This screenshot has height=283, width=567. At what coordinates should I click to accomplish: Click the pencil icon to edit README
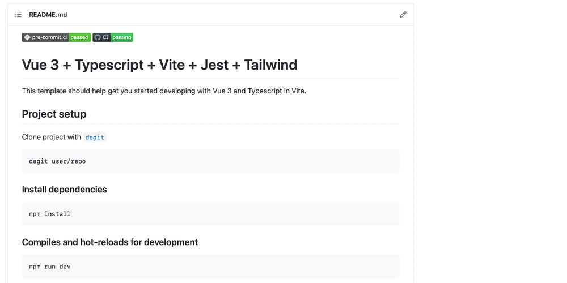coord(403,15)
